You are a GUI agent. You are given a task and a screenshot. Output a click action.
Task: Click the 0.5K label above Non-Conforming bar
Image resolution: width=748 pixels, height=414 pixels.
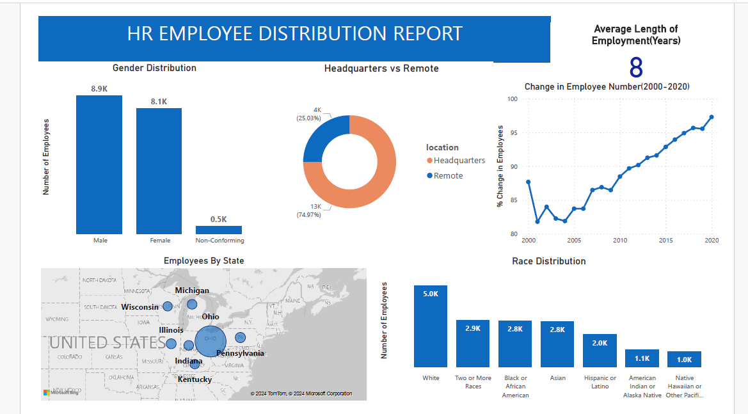point(218,219)
